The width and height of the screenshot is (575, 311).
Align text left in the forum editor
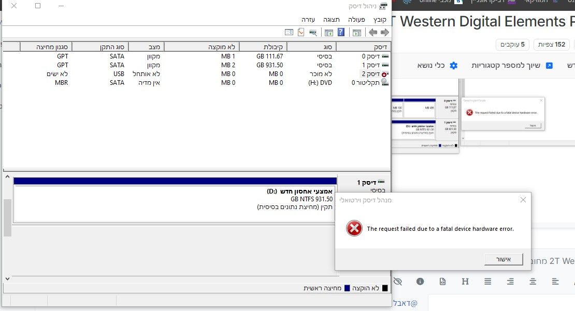[555, 282]
